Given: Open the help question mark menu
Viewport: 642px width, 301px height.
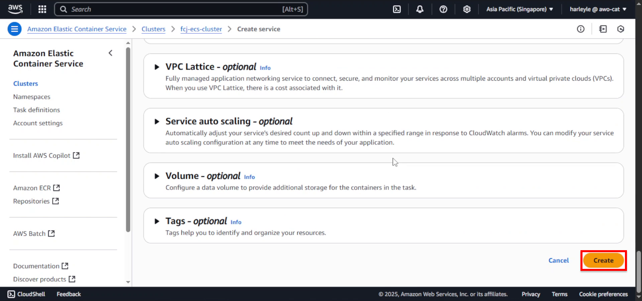Looking at the screenshot, I should [x=443, y=9].
